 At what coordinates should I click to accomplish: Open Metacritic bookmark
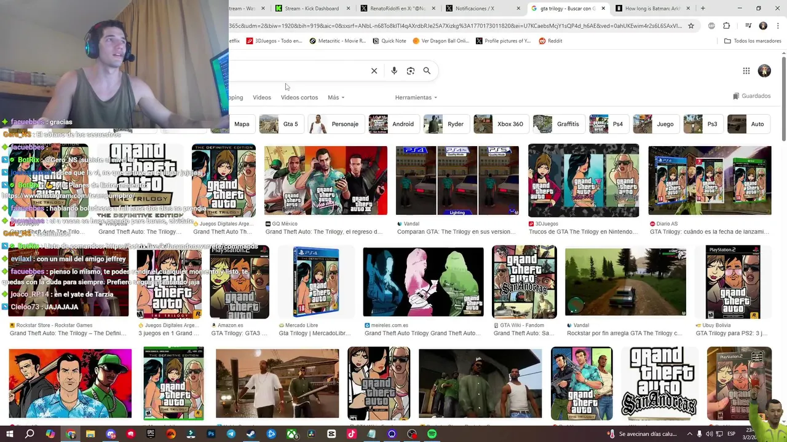coord(338,41)
